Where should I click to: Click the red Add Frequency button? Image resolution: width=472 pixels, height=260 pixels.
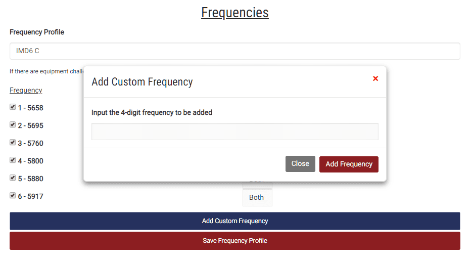[x=349, y=164]
